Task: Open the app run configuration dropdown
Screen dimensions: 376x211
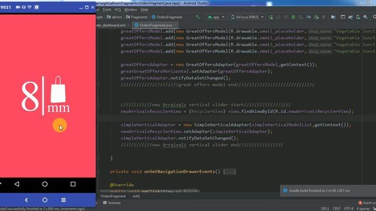Action: 216,17
